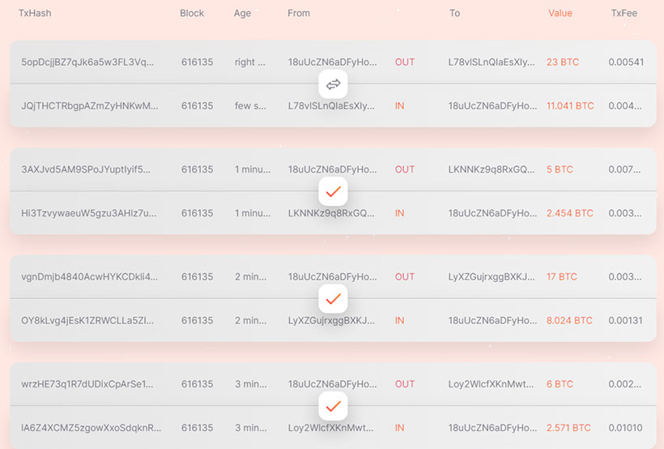Screen dimensions: 664x449
Task: Click the checkmark icon on the 6 BTC pair
Action: 332,406
